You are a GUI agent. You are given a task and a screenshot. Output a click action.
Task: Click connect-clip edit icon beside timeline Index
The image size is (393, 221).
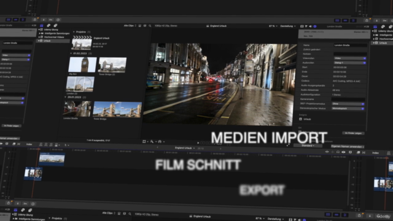(x=41, y=145)
